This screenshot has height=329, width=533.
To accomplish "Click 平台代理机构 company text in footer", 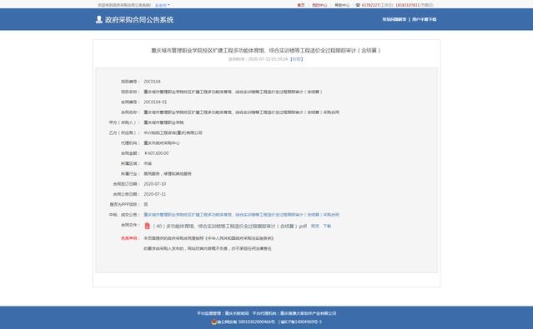I will point(294,313).
